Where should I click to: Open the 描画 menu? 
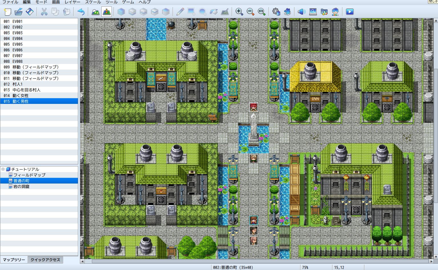[x=56, y=2]
